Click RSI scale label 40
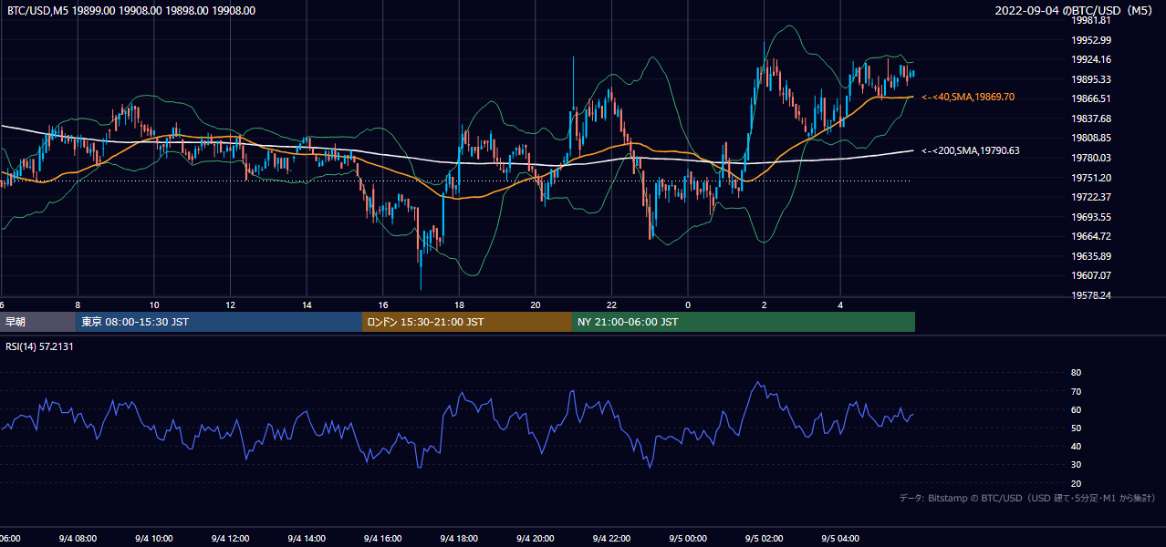This screenshot has height=547, width=1166. 1076,446
